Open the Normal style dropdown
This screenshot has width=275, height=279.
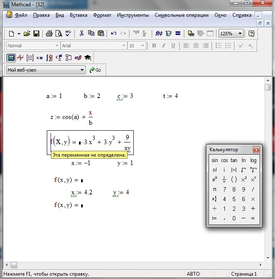57,46
